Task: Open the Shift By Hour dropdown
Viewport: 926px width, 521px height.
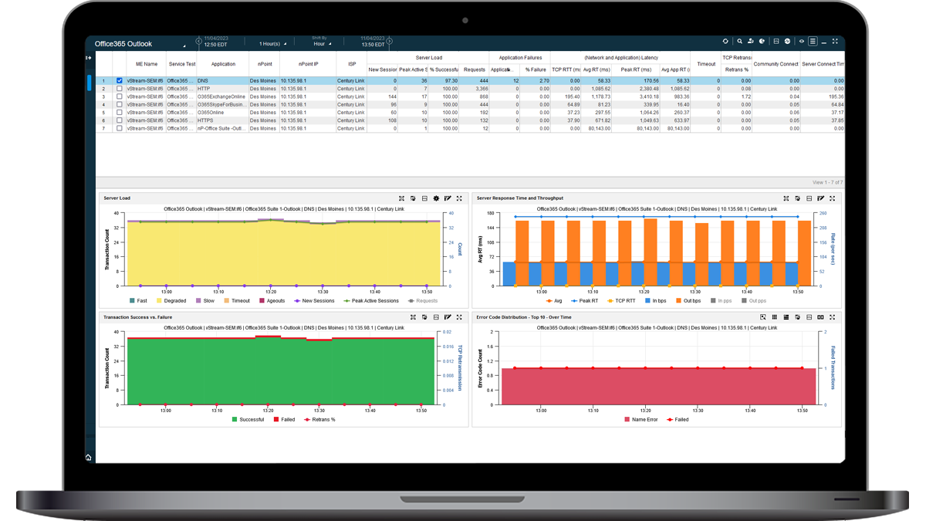Action: tap(322, 44)
